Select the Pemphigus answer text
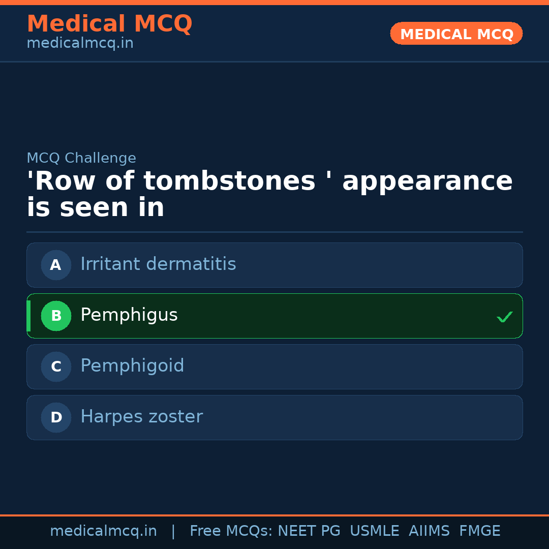Image resolution: width=549 pixels, height=549 pixels. click(x=129, y=315)
